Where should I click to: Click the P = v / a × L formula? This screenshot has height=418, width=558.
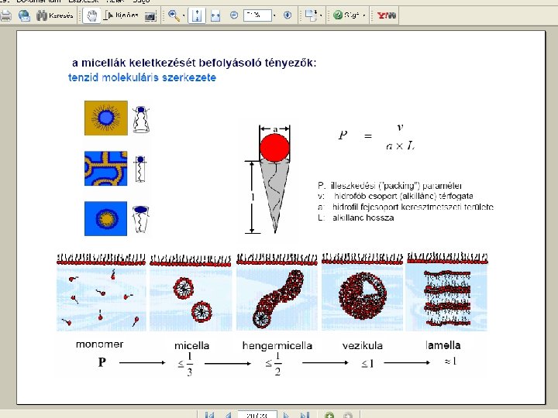coord(377,137)
